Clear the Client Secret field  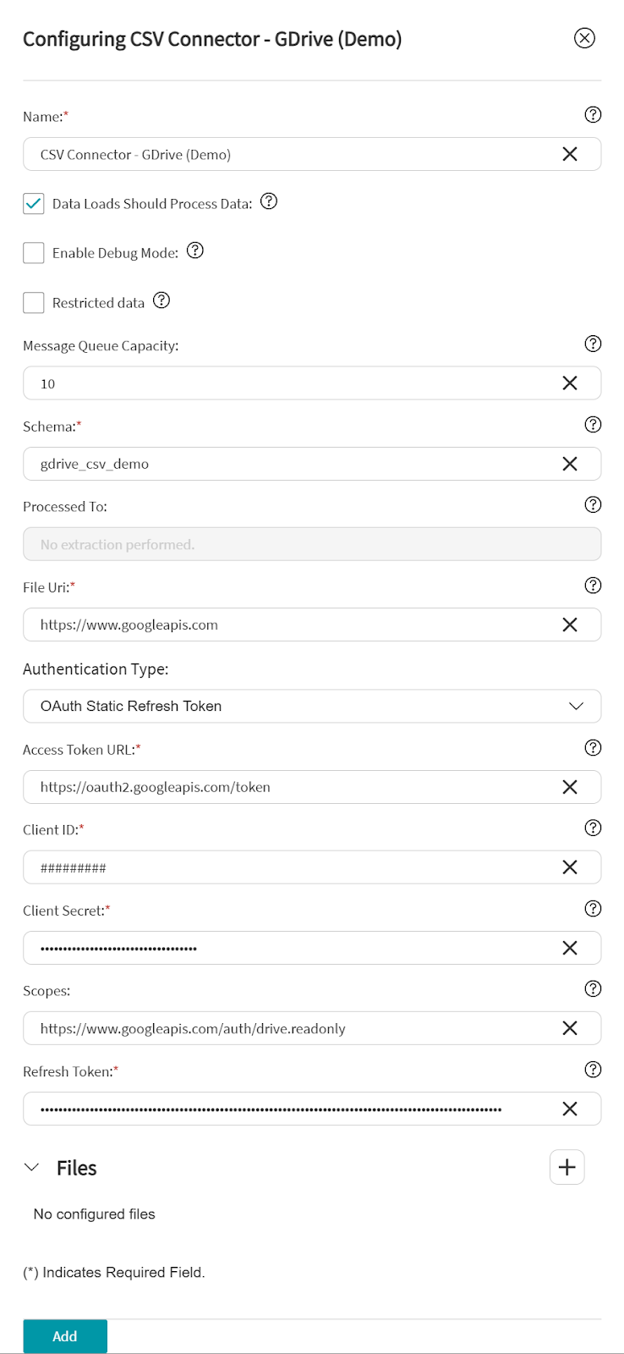tap(570, 948)
